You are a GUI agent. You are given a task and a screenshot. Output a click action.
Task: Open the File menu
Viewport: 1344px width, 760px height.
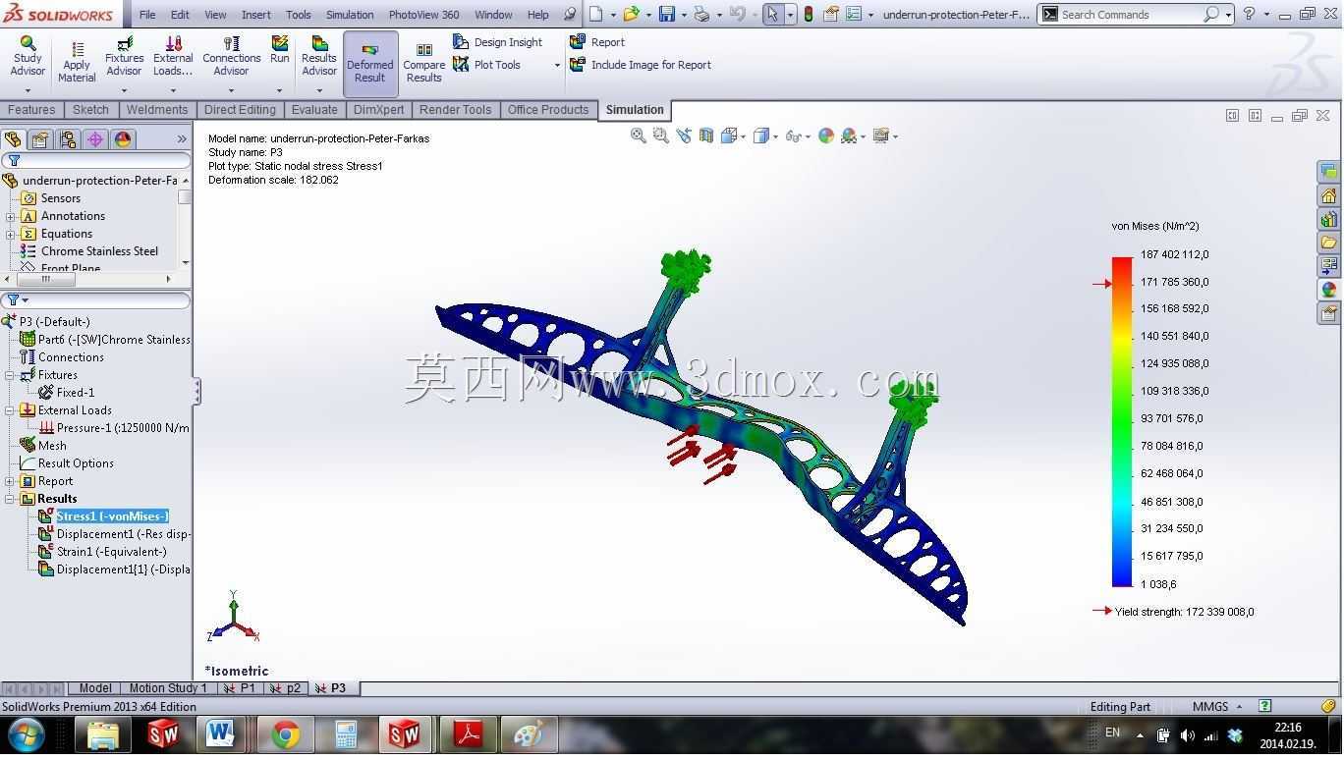tap(147, 15)
